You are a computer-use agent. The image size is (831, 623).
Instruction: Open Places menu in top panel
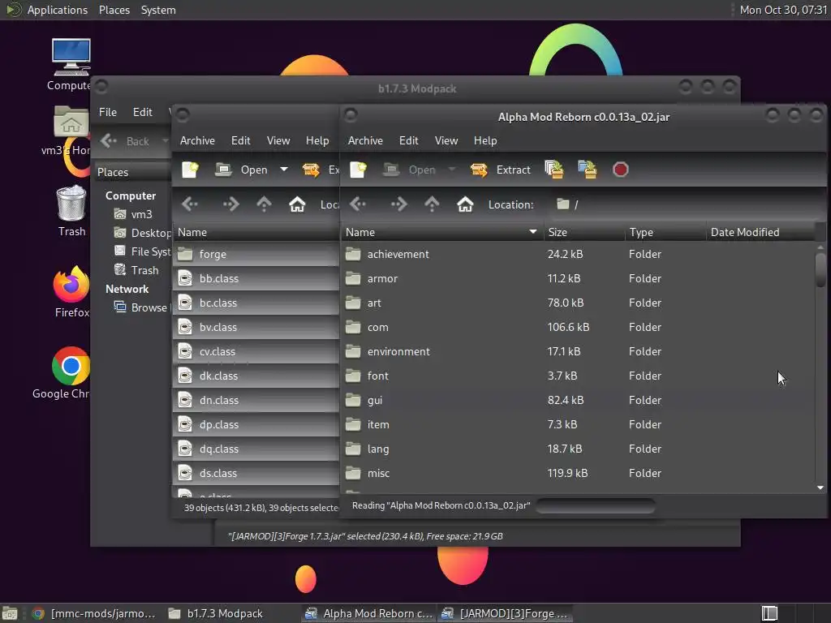114,10
